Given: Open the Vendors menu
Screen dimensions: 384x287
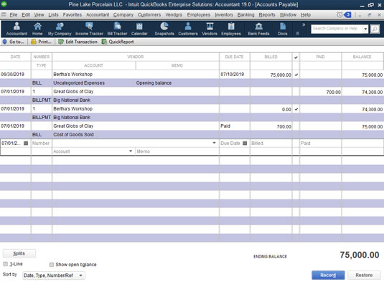Looking at the screenshot, I should 174,14.
